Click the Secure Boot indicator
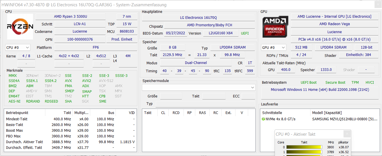The height and width of the screenshot is (156, 382). (x=335, y=83)
